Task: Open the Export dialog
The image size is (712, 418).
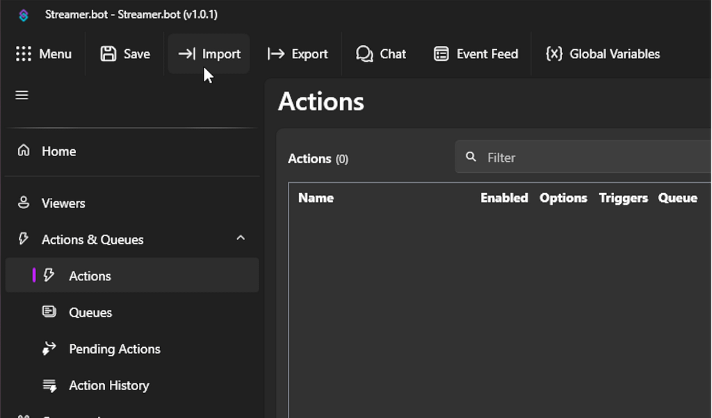Action: coord(298,54)
